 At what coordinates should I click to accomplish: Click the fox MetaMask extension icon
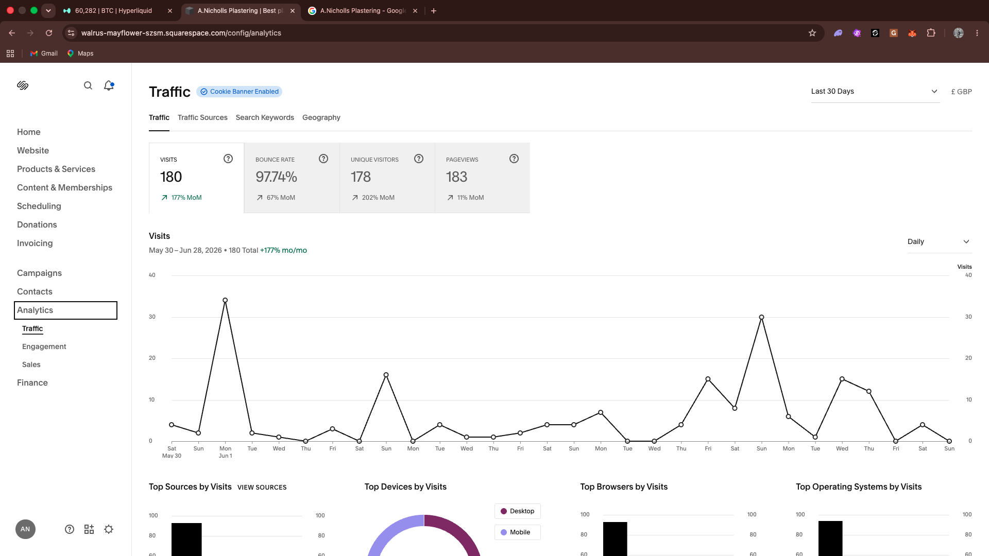(912, 33)
